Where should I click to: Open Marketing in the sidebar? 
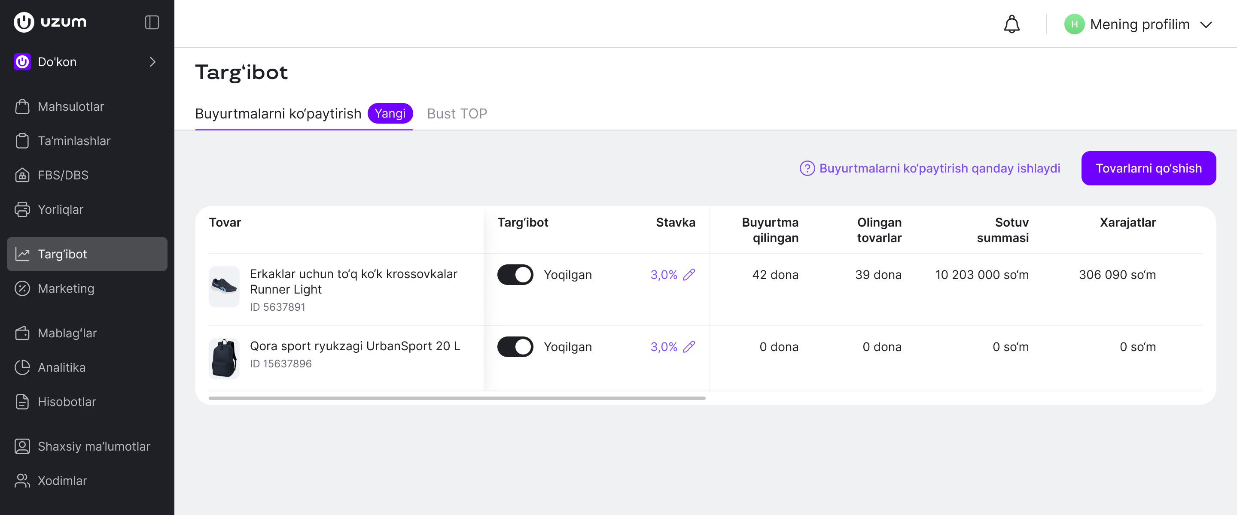tap(87, 288)
